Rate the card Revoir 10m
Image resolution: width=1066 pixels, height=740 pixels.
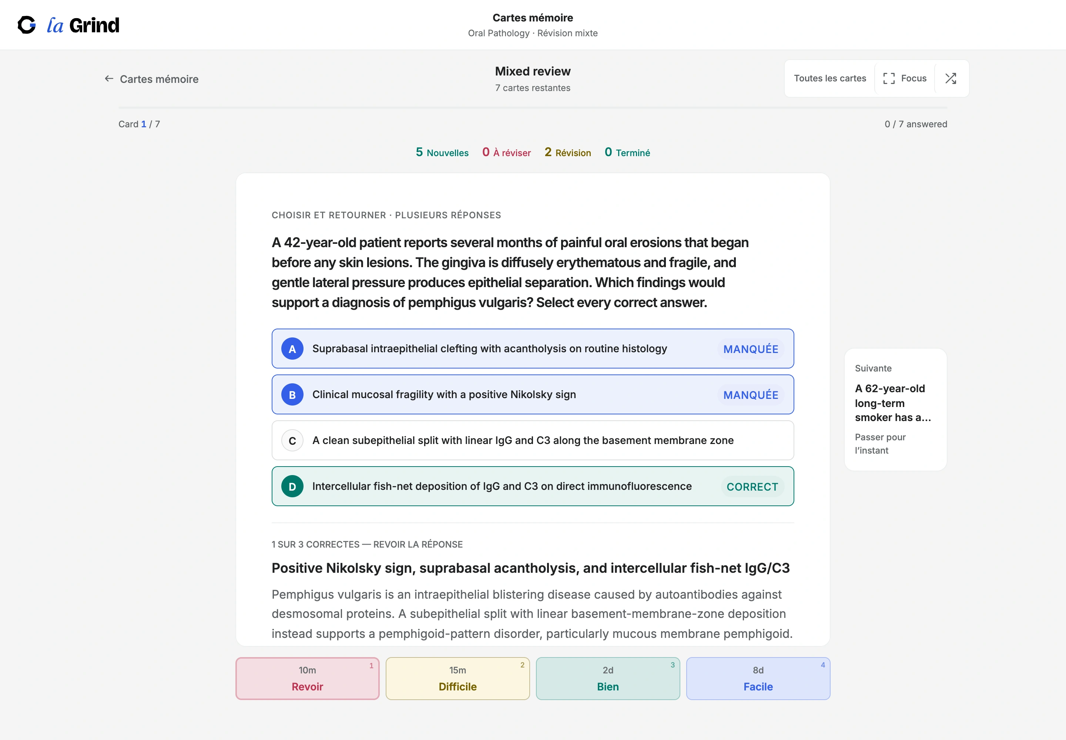[308, 678]
